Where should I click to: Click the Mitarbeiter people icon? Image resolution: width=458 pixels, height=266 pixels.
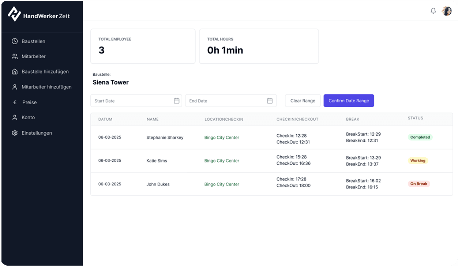[15, 56]
